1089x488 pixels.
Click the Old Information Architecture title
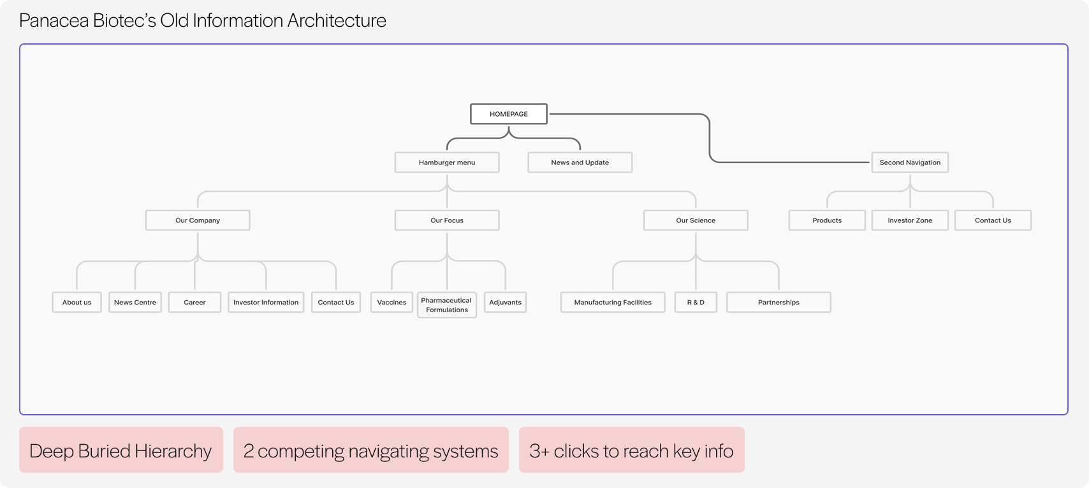click(x=203, y=20)
